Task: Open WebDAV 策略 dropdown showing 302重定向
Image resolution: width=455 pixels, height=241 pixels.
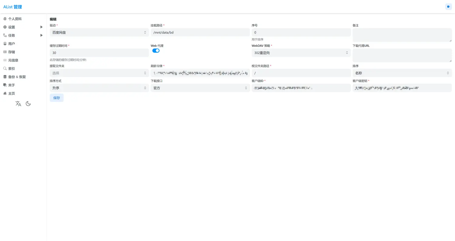Action: tap(301, 53)
